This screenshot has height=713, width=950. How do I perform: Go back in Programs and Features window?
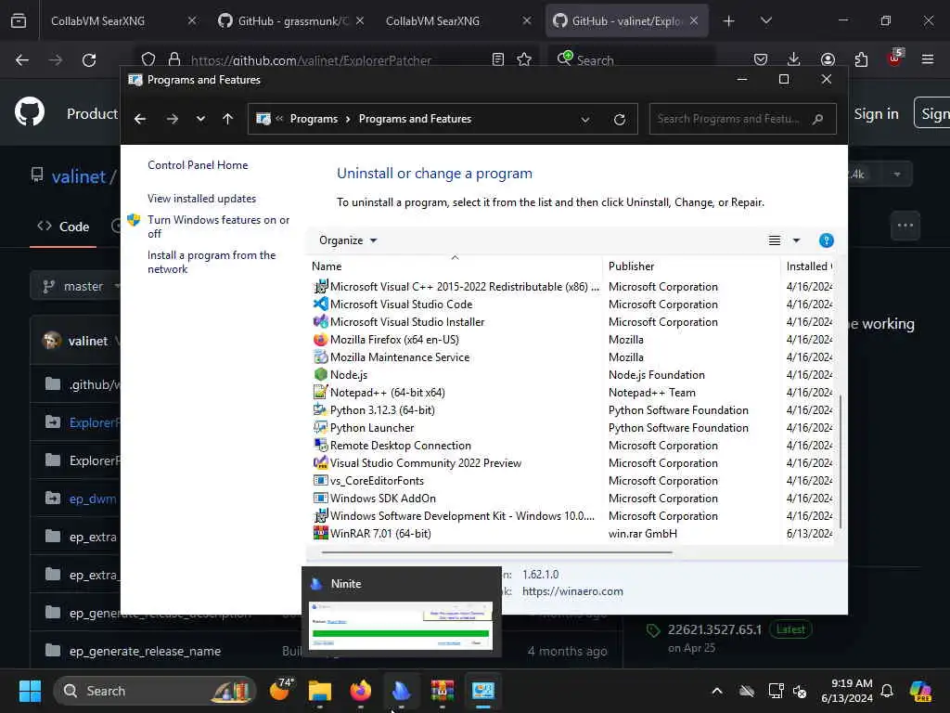pyautogui.click(x=140, y=119)
